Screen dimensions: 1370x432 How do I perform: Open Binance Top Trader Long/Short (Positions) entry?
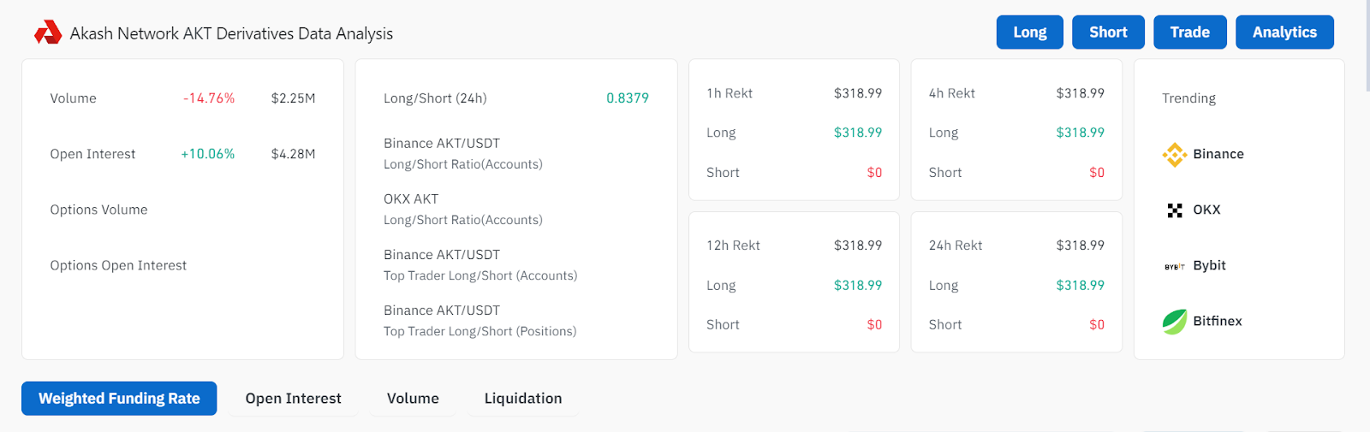tap(479, 321)
